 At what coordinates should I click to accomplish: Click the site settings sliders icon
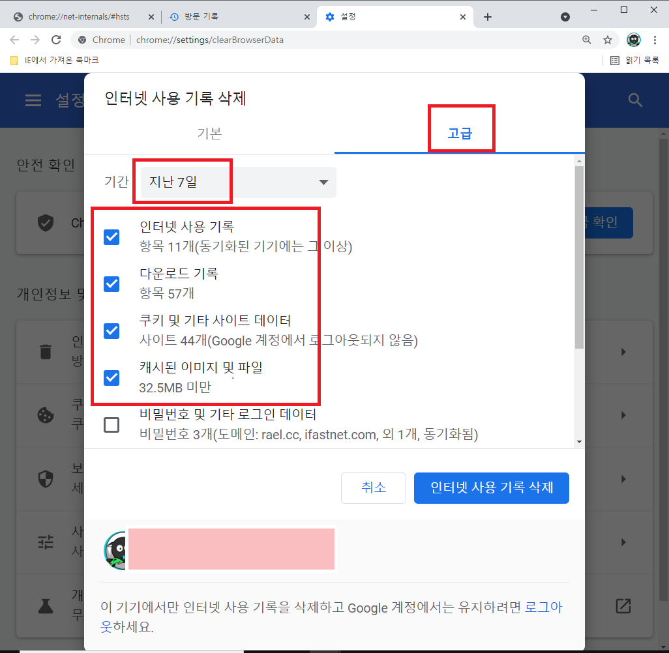[46, 542]
